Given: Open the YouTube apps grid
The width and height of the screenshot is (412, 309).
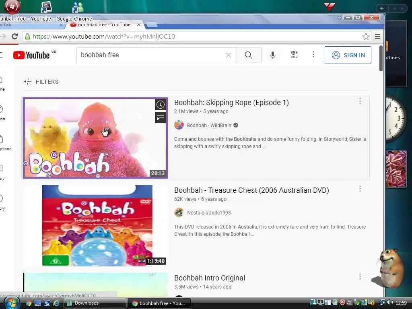Looking at the screenshot, I should (294, 54).
